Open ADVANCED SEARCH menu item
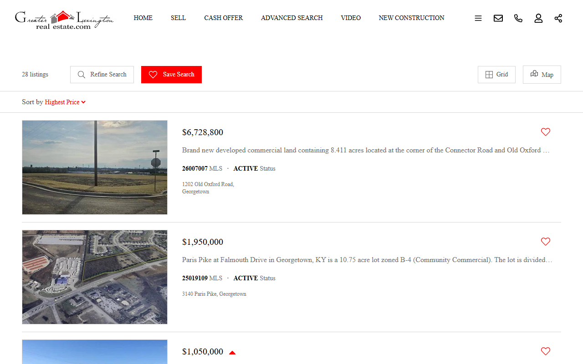583x364 pixels. 291,18
